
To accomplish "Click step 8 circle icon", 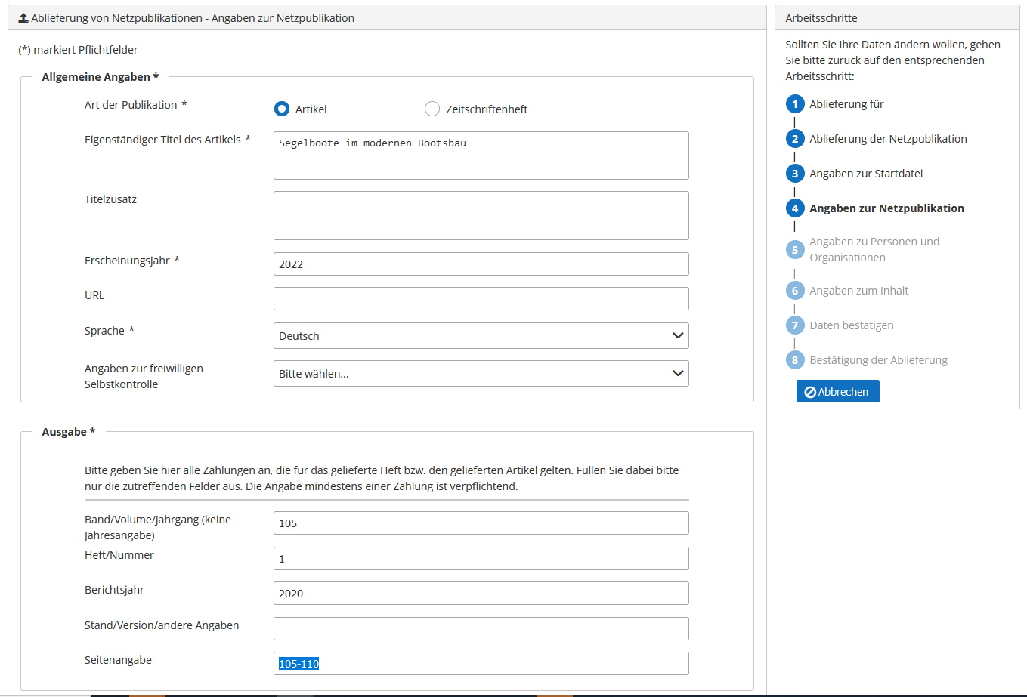I will coord(794,360).
